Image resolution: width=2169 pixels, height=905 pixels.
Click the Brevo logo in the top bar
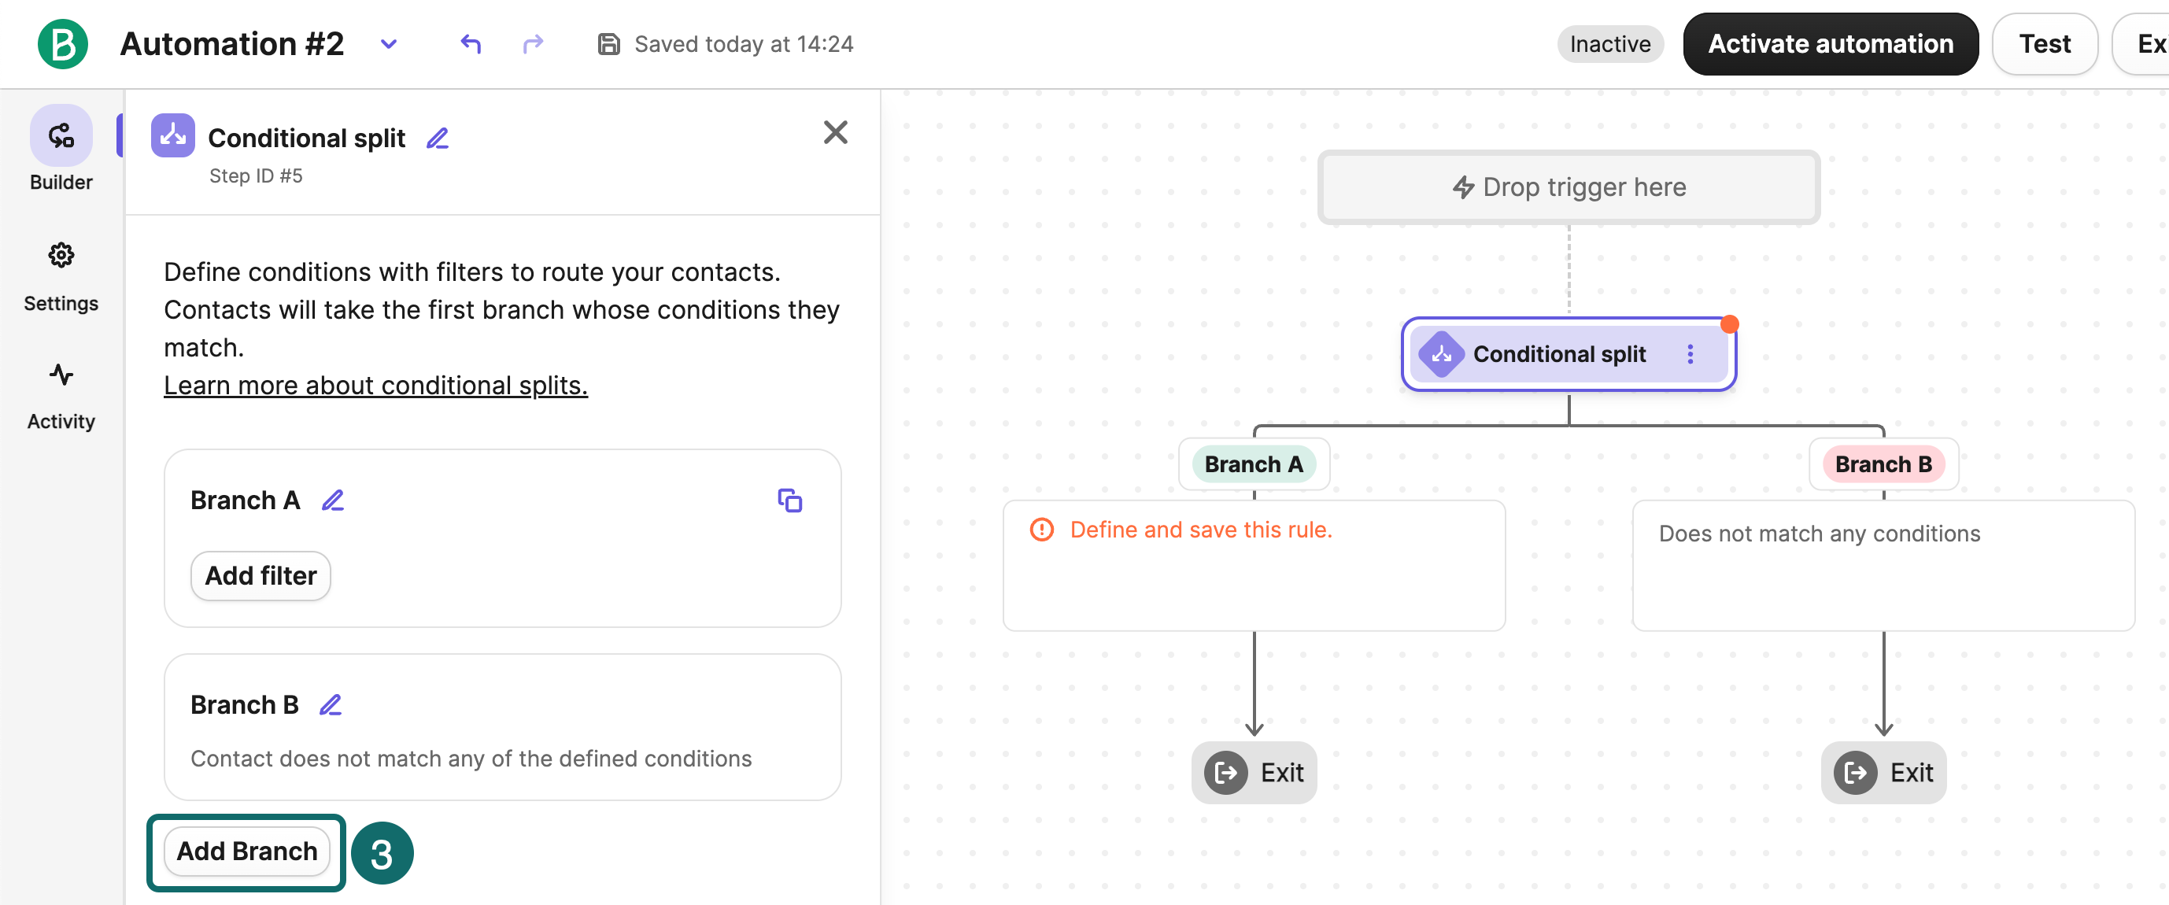coord(61,44)
